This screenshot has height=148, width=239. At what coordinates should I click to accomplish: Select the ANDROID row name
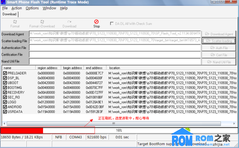pos(15,107)
